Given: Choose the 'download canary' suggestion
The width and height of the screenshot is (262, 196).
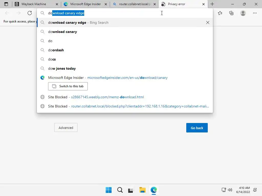Looking at the screenshot, I should tap(125, 32).
